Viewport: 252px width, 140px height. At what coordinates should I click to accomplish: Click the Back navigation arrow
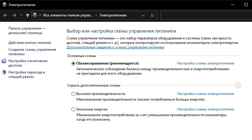point(5,15)
